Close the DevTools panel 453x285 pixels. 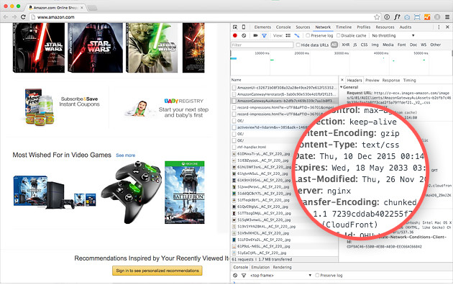pos(447,27)
